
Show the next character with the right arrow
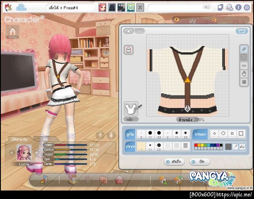36,153
